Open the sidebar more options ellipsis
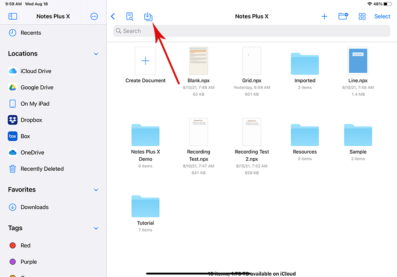Viewport: 397px width, 277px height. (x=94, y=16)
